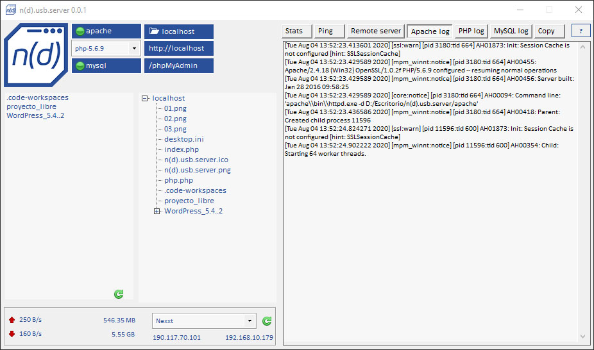Open the /phpMyAdmin button

[179, 65]
